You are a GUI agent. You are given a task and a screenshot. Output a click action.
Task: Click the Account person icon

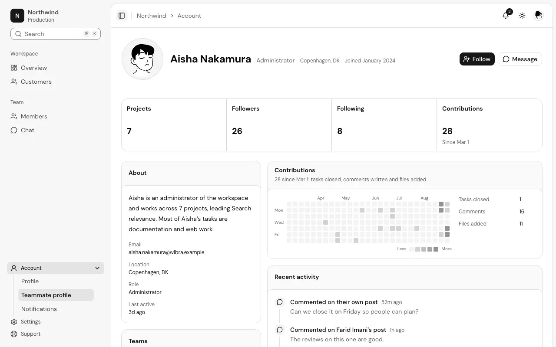[x=14, y=268]
